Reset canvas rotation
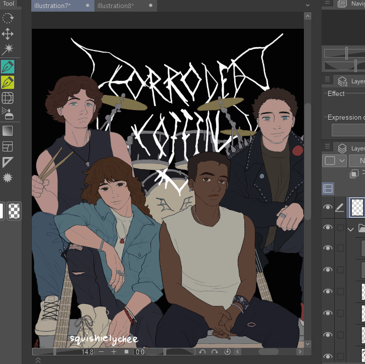The width and height of the screenshot is (365, 364). tap(227, 352)
